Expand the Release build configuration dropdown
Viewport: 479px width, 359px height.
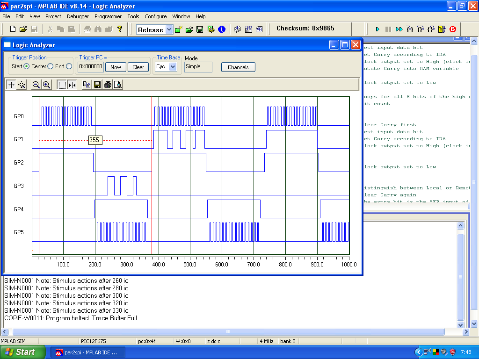pos(168,30)
